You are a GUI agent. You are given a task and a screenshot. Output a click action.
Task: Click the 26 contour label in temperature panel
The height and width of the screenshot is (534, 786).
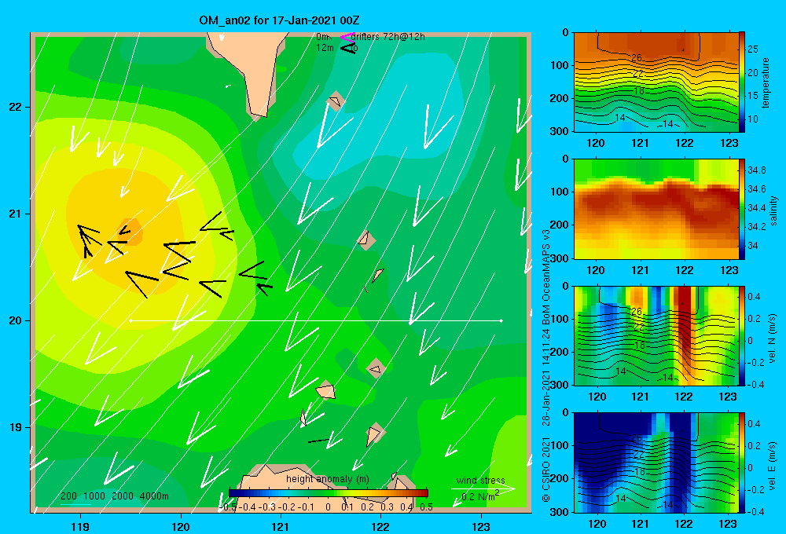(636, 58)
